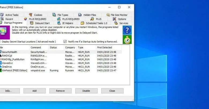Open the Options tab
The height and width of the screenshot is (109, 209).
[x=120, y=19]
